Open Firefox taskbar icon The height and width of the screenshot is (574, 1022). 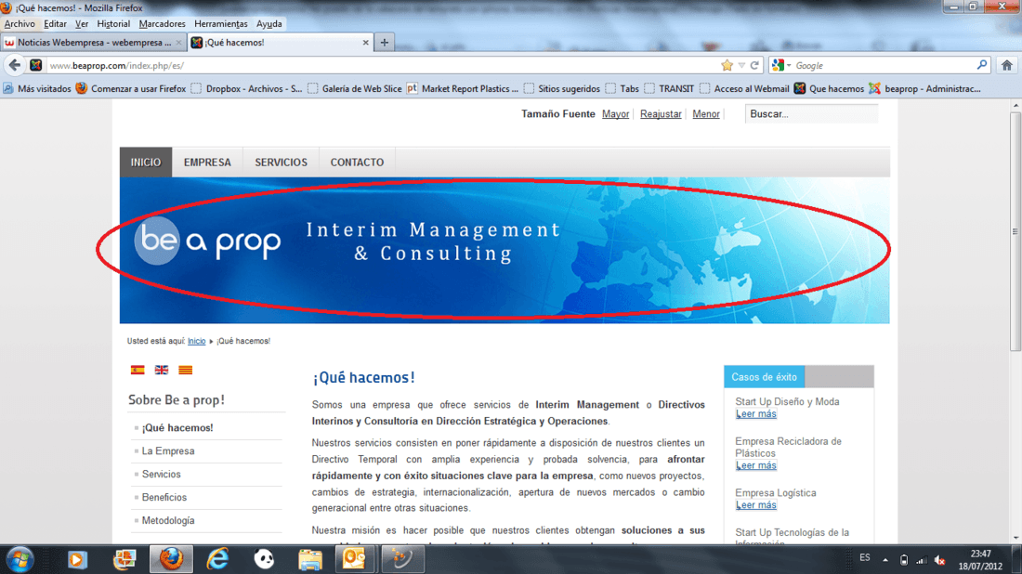click(x=172, y=560)
